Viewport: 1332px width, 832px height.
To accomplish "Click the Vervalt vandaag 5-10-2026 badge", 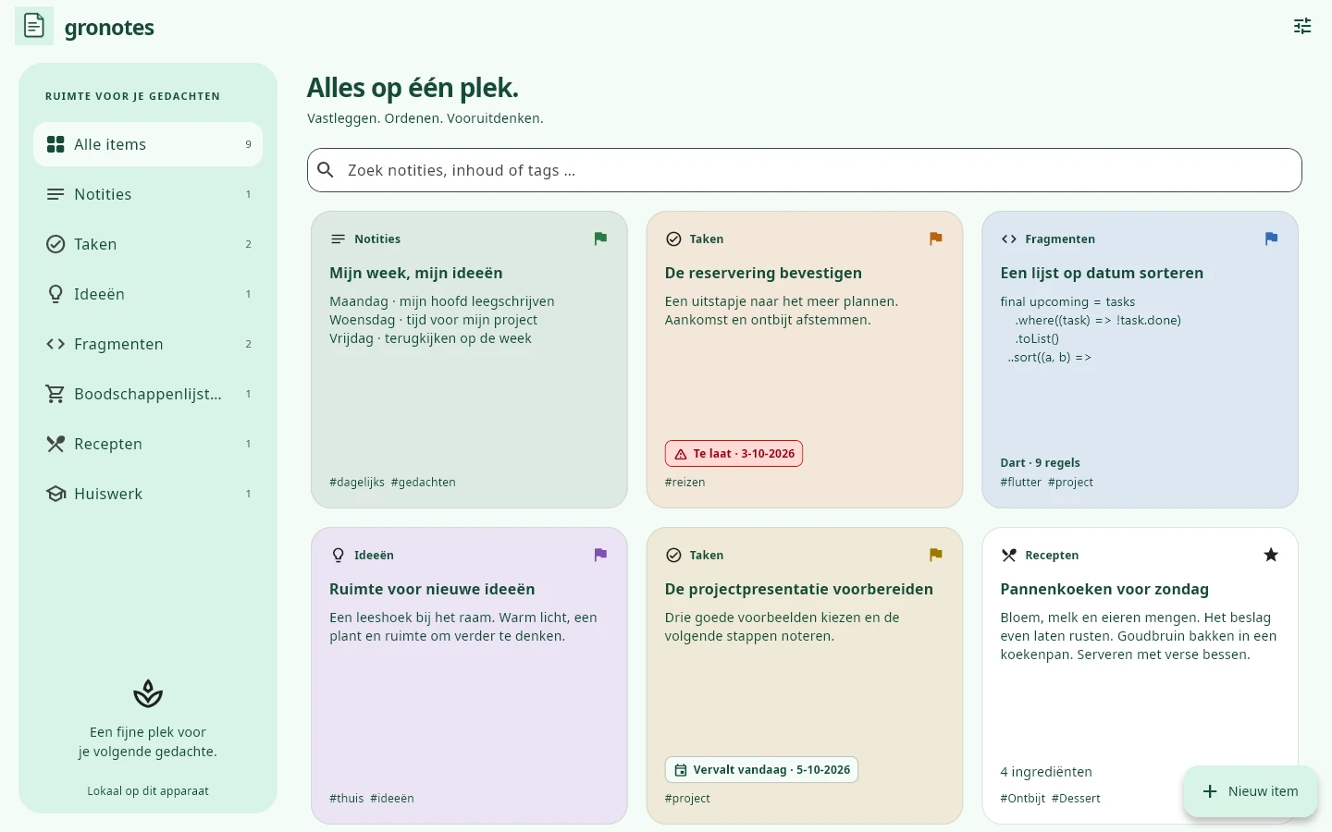I will (x=761, y=770).
